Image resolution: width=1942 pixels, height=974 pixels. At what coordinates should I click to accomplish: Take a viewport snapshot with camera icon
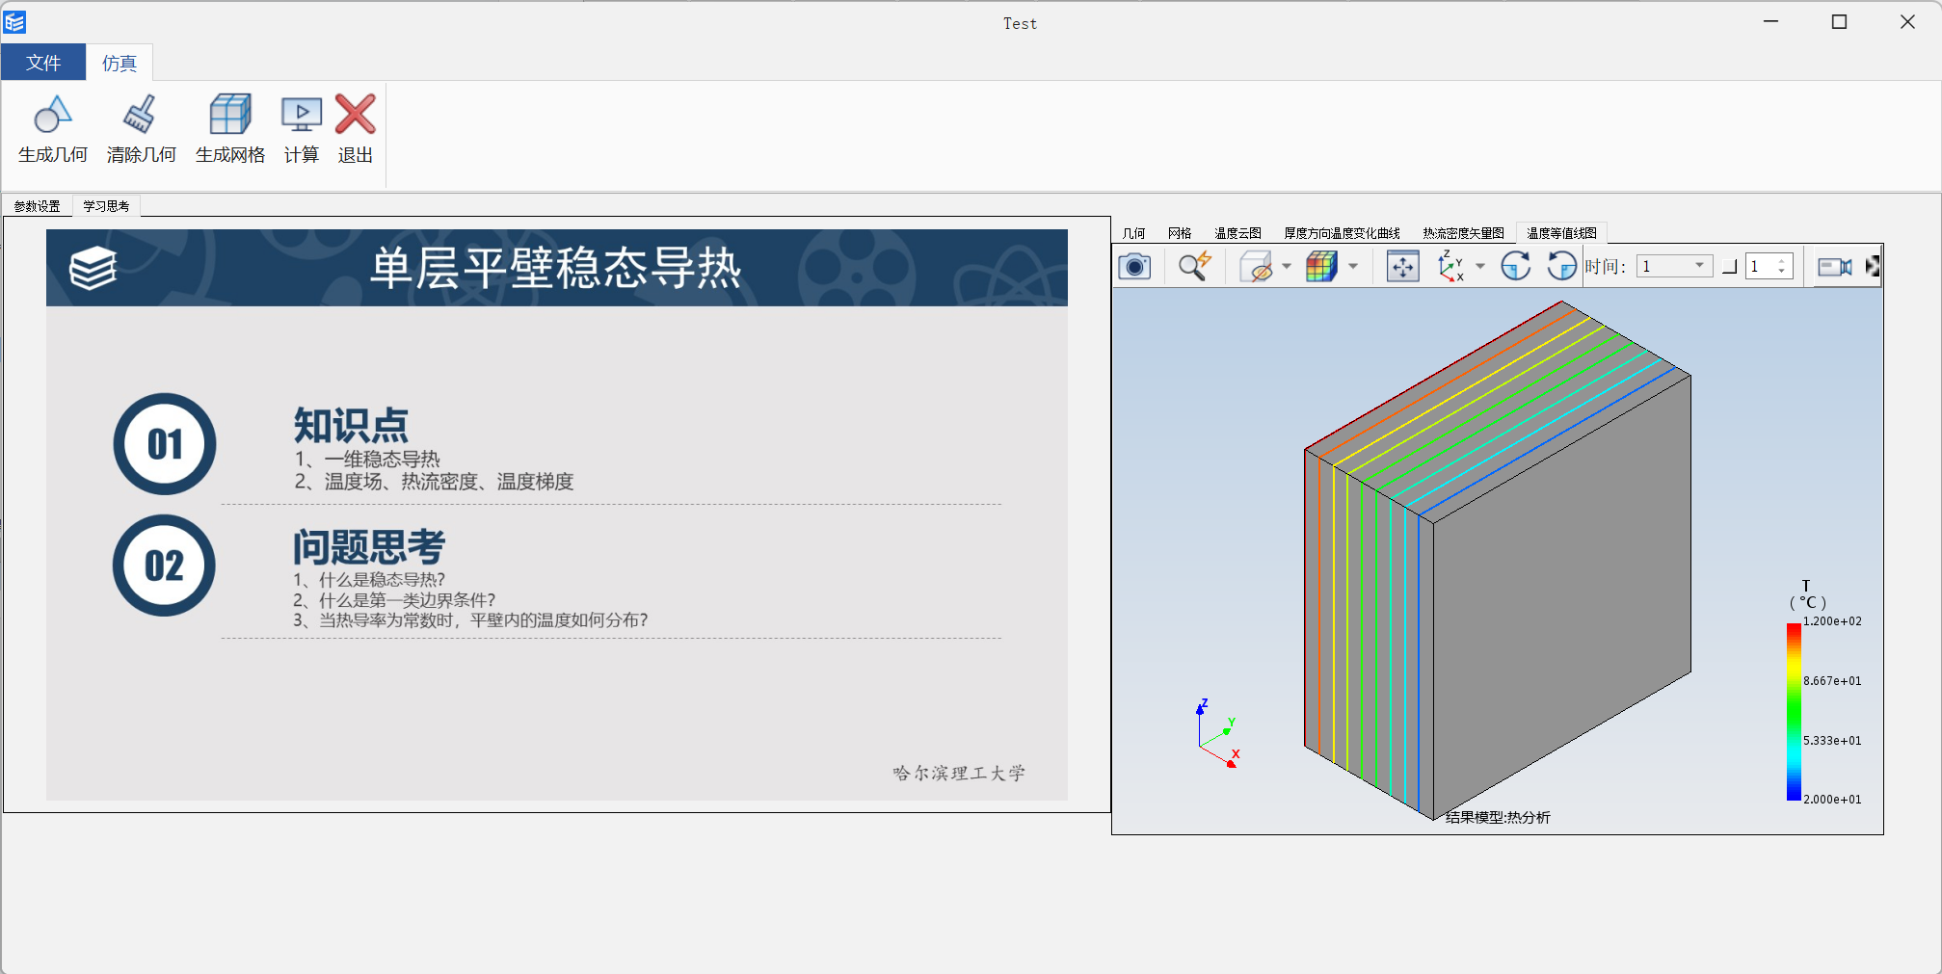coord(1134,266)
